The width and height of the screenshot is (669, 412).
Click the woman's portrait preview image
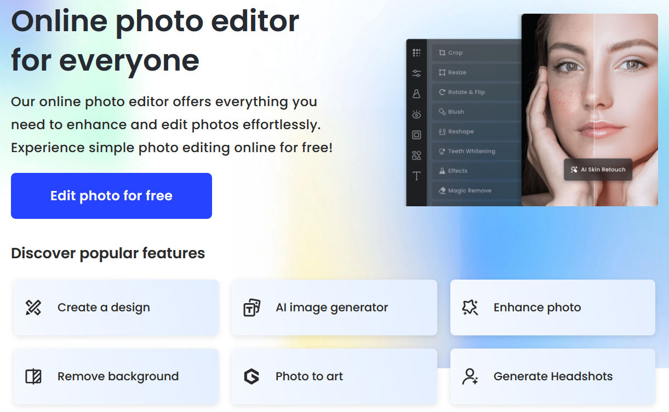(x=590, y=110)
